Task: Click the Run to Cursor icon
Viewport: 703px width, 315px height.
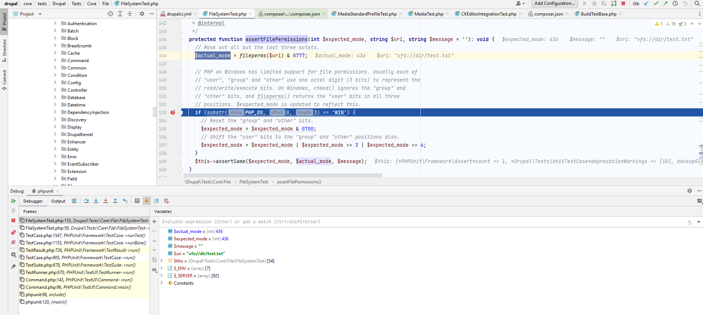Action: click(125, 201)
